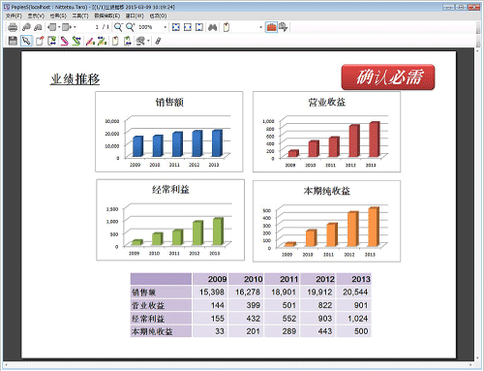Expand the next page arrow dropdown
This screenshot has width=484, height=371.
pyautogui.click(x=75, y=27)
